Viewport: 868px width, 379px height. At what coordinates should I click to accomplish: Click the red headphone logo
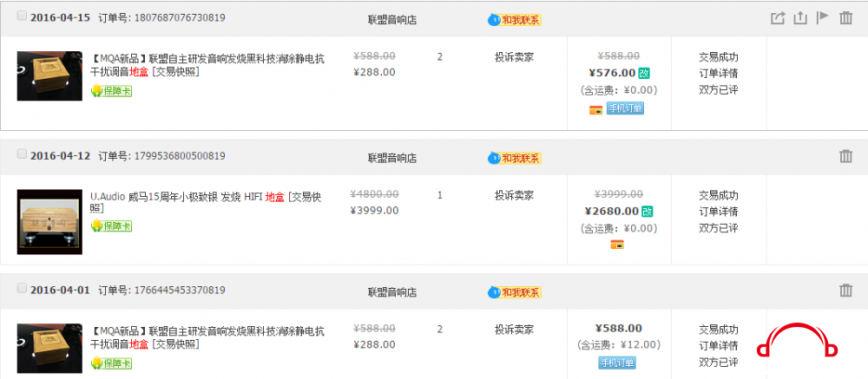click(797, 340)
